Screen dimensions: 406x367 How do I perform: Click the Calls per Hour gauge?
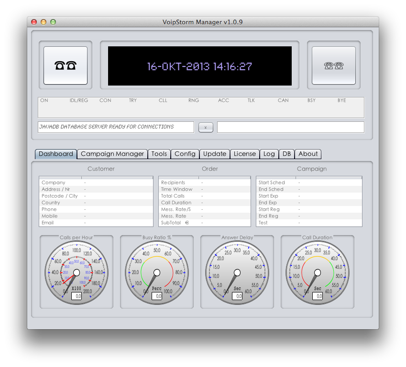[x=77, y=272]
